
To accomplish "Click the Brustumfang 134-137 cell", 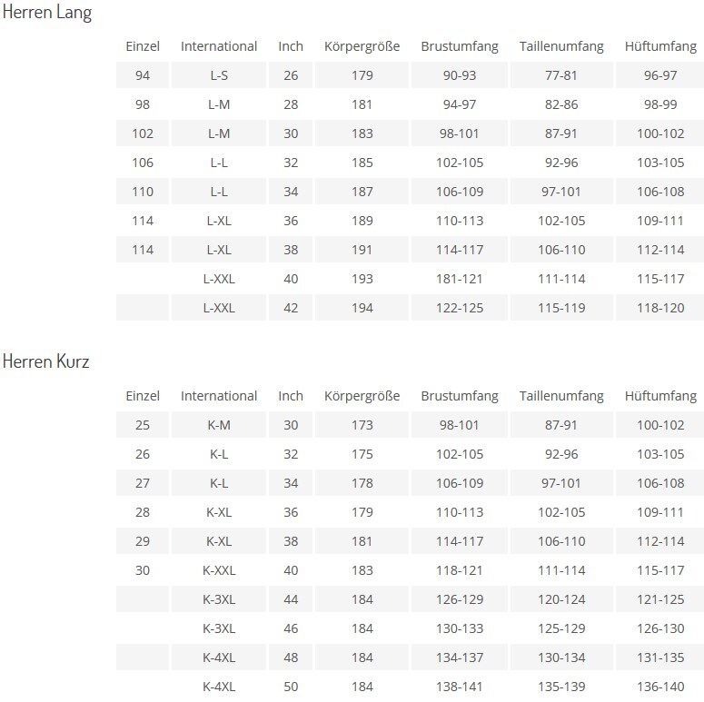I will coord(460,658).
